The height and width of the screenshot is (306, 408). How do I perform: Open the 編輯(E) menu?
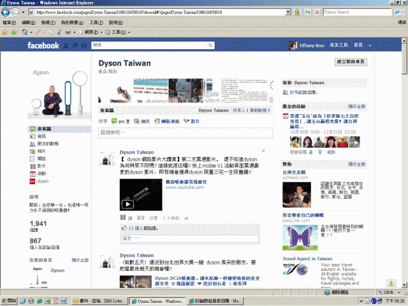[28, 23]
